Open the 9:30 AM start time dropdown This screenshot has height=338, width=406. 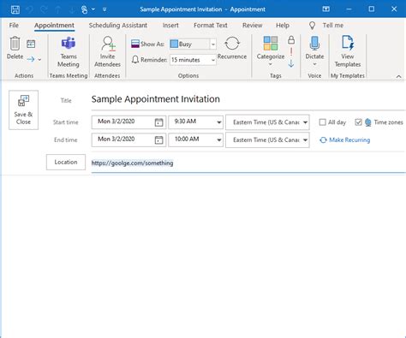click(x=219, y=122)
